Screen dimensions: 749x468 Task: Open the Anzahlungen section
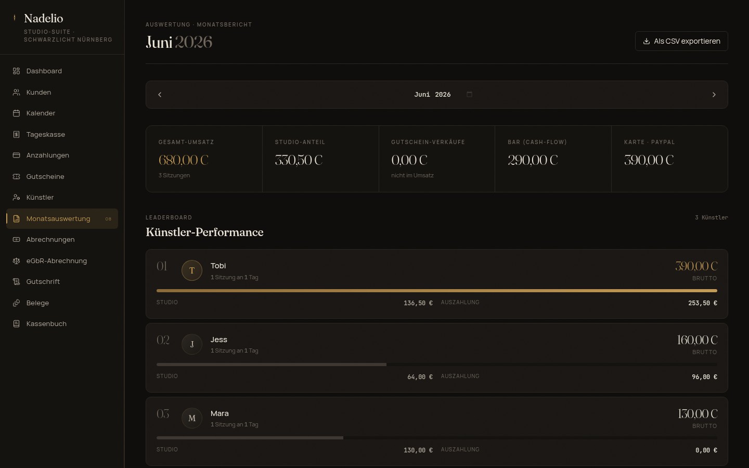click(x=62, y=155)
